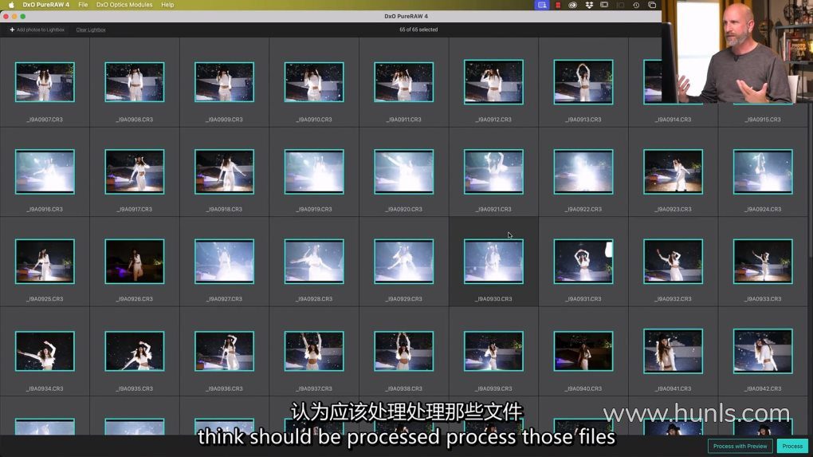Open the Dropbox menu bar icon

(589, 5)
